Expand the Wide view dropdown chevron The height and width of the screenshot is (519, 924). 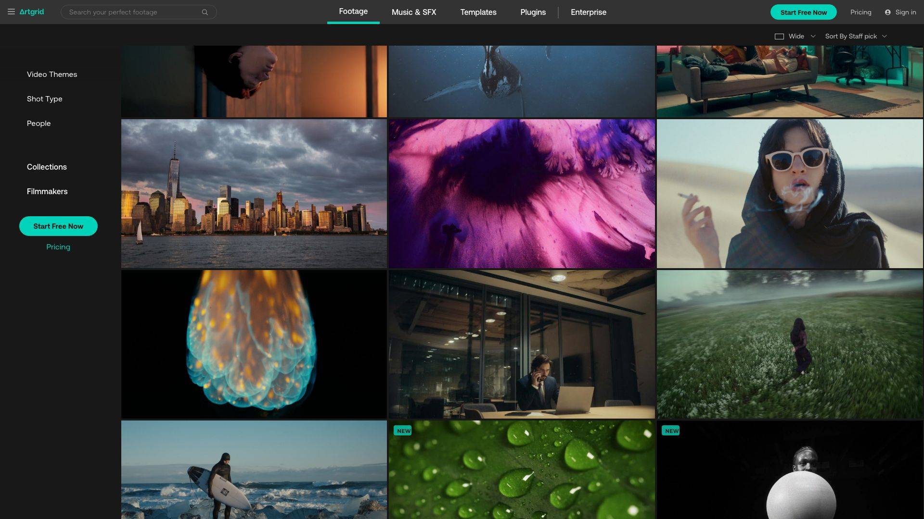[x=813, y=37]
